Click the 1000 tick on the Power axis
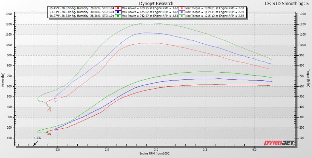The width and height of the screenshot is (312, 158). [x=11, y=45]
